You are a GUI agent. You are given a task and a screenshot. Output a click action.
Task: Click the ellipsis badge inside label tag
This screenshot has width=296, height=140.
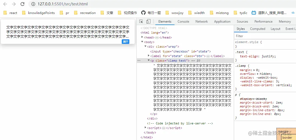tap(208, 56)
